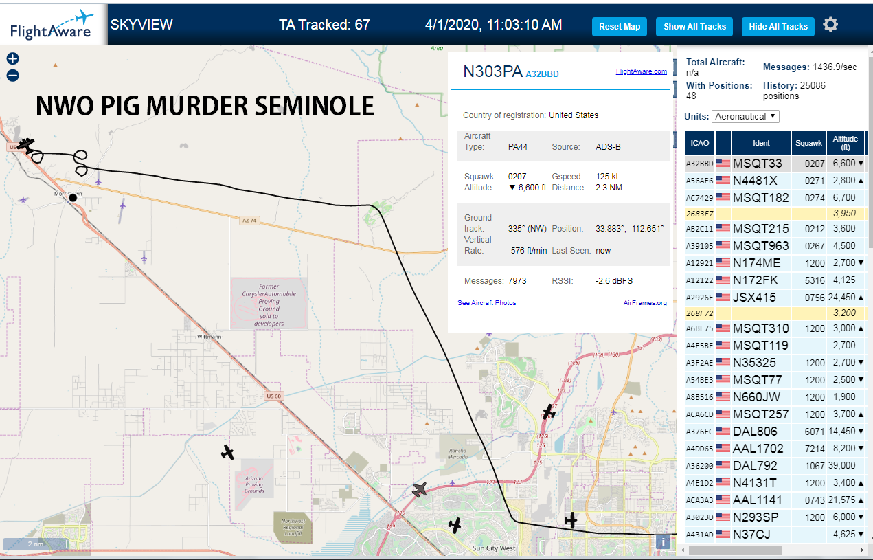Click the US flag in MSQT33 row
Screen dimensions: 873x560
[723, 164]
